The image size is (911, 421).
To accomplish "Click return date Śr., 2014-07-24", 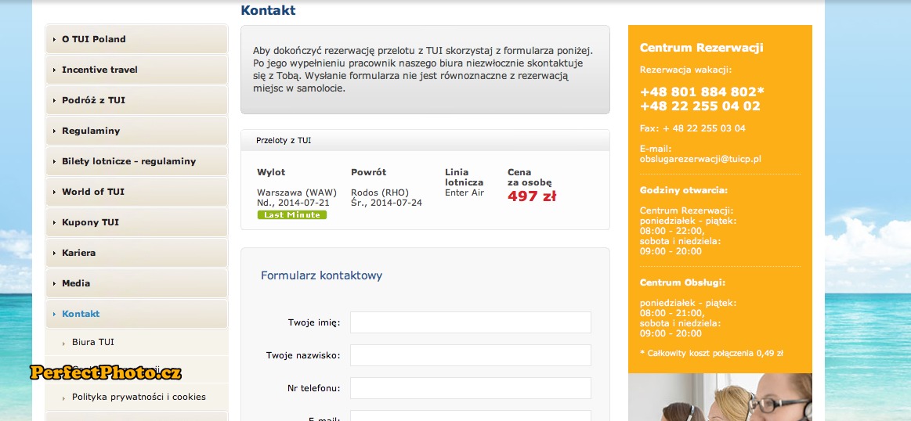I will tap(386, 203).
